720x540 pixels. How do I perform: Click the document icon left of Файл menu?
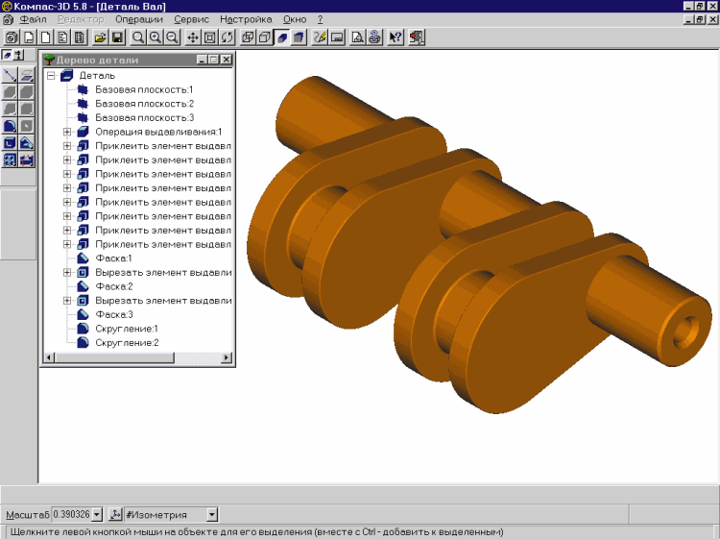[x=9, y=20]
